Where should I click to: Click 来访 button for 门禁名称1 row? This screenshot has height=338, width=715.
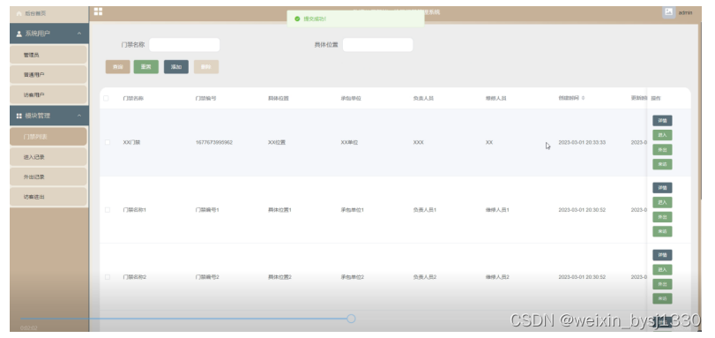(x=662, y=231)
